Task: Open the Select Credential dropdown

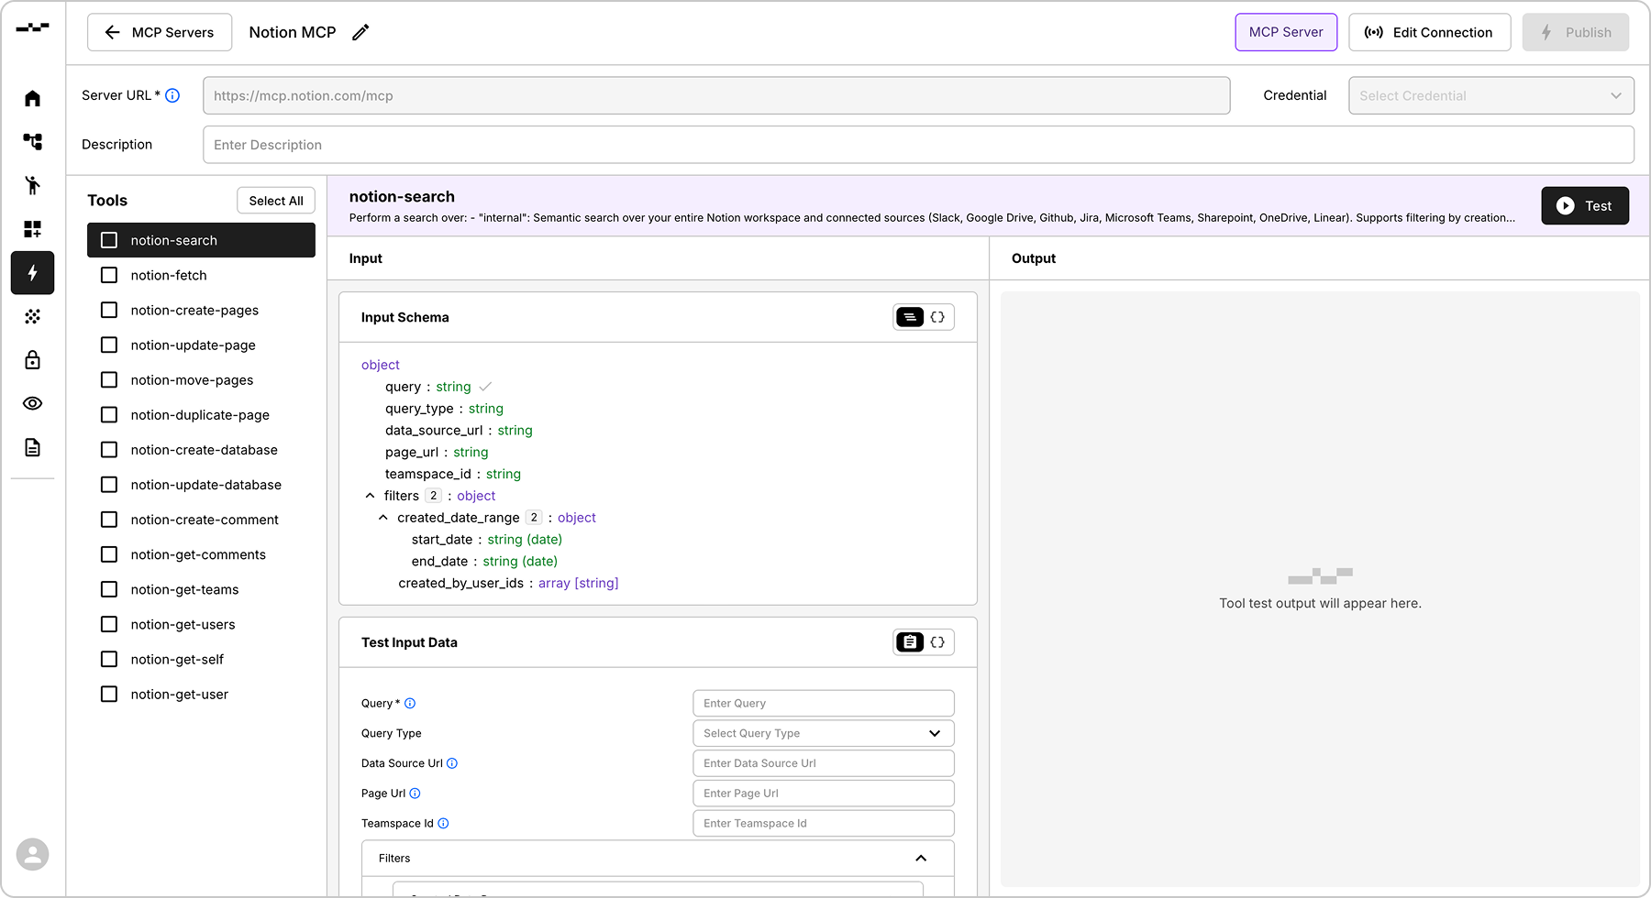Action: tap(1490, 95)
